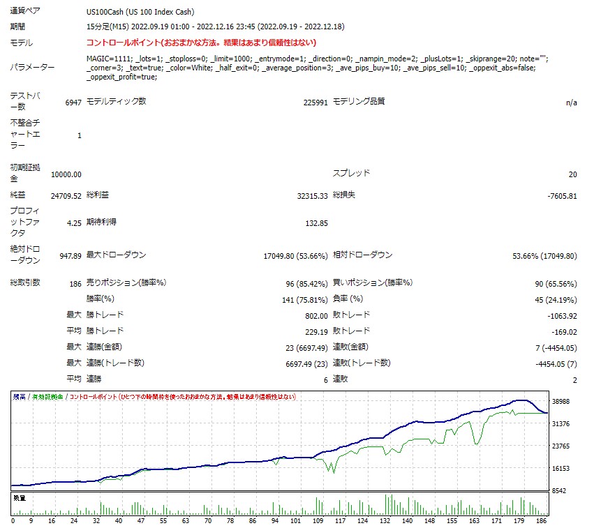Click the short positions value 96 (85.42%)
This screenshot has height=528, width=594.
pyautogui.click(x=306, y=284)
